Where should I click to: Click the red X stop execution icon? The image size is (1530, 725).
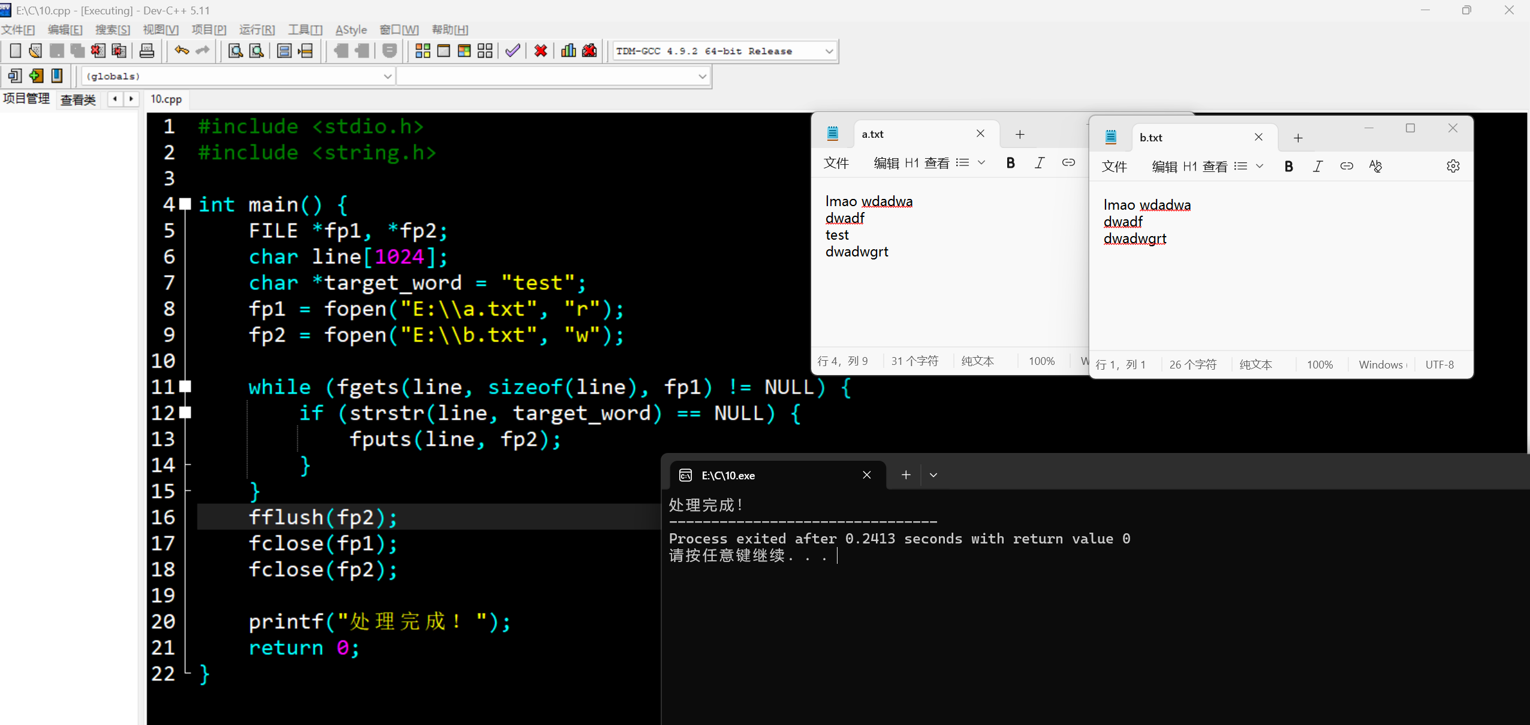pos(541,51)
